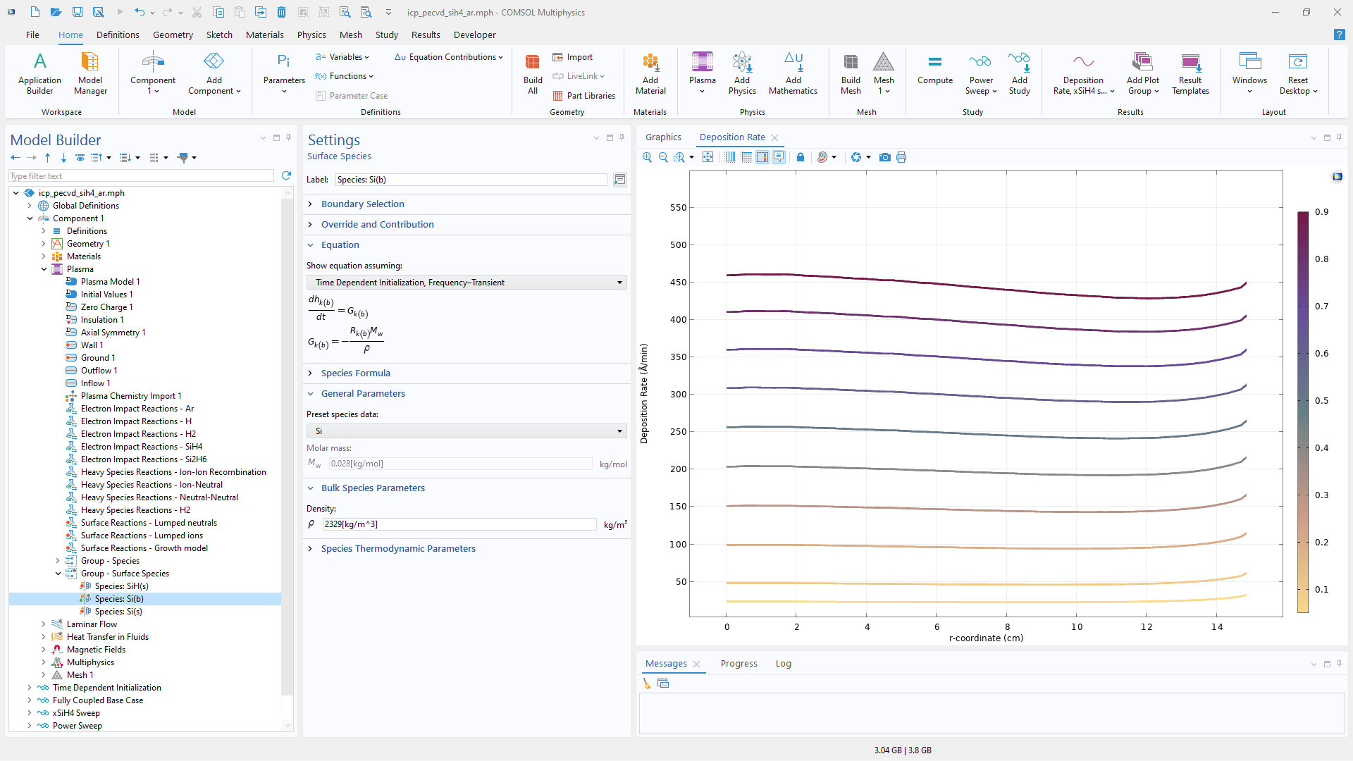The image size is (1353, 761).
Task: Click the Density input field
Action: point(459,524)
